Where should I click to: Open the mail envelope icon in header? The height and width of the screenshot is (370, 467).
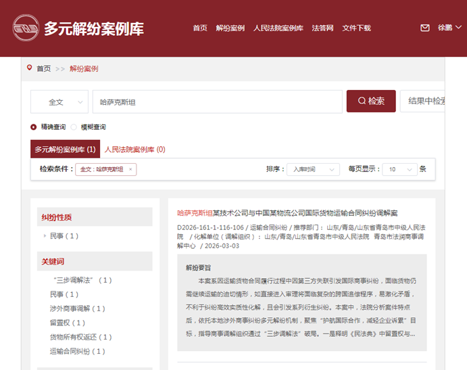point(425,28)
